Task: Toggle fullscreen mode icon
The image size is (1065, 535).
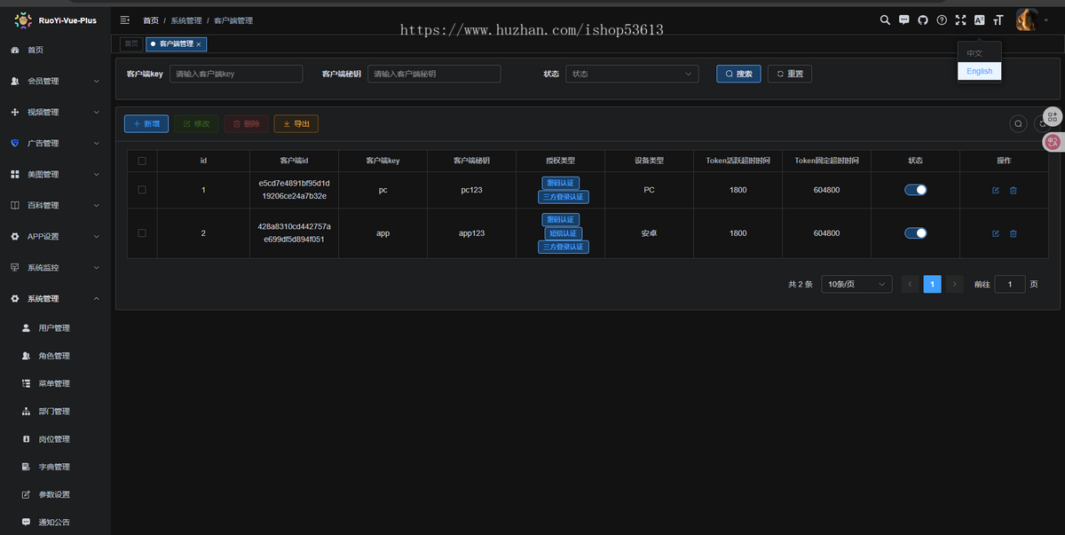Action: (960, 20)
